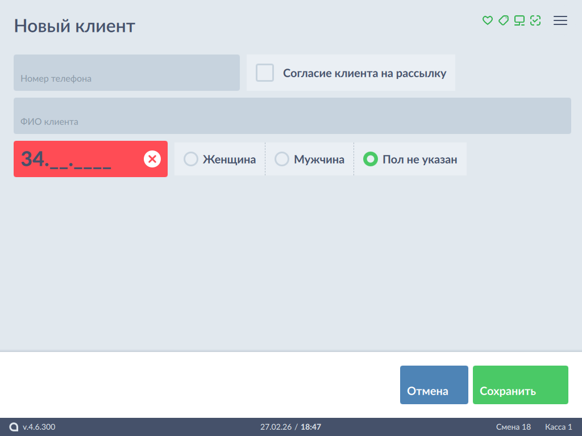The height and width of the screenshot is (436, 582).
Task: Click the Касса 1 register label
Action: click(558, 427)
